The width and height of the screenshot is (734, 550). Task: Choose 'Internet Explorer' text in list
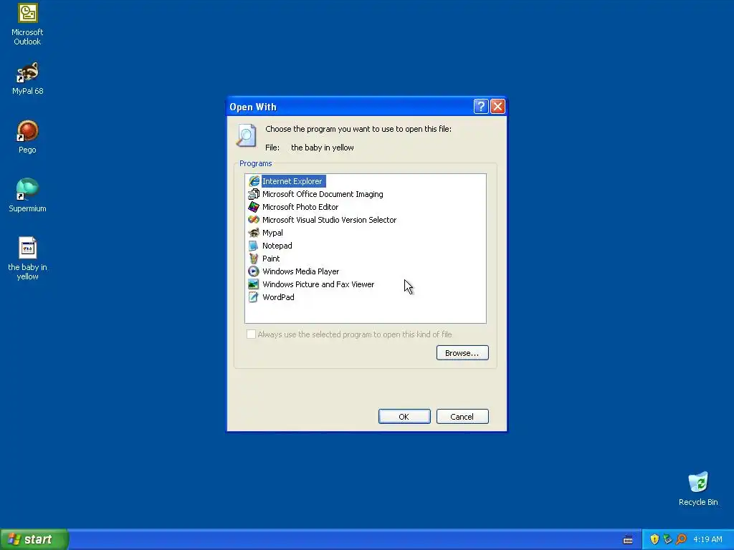292,181
